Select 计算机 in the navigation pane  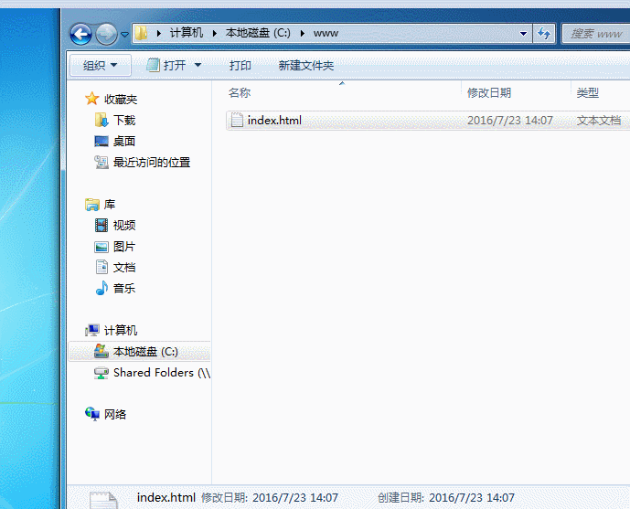(121, 331)
